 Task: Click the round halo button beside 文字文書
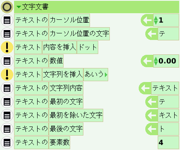7,7
